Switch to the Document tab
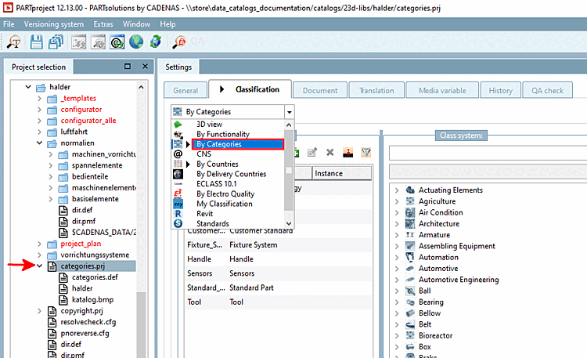The height and width of the screenshot is (358, 587). 320,90
